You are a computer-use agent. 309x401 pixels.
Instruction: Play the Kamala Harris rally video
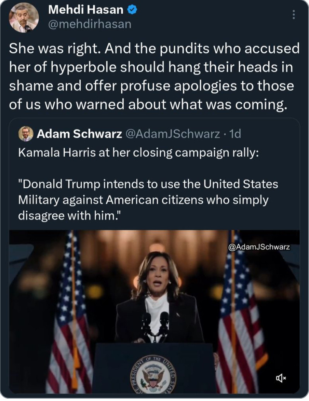pos(154,311)
